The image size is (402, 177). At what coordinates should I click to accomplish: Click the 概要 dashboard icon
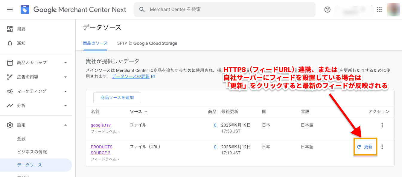(10, 29)
